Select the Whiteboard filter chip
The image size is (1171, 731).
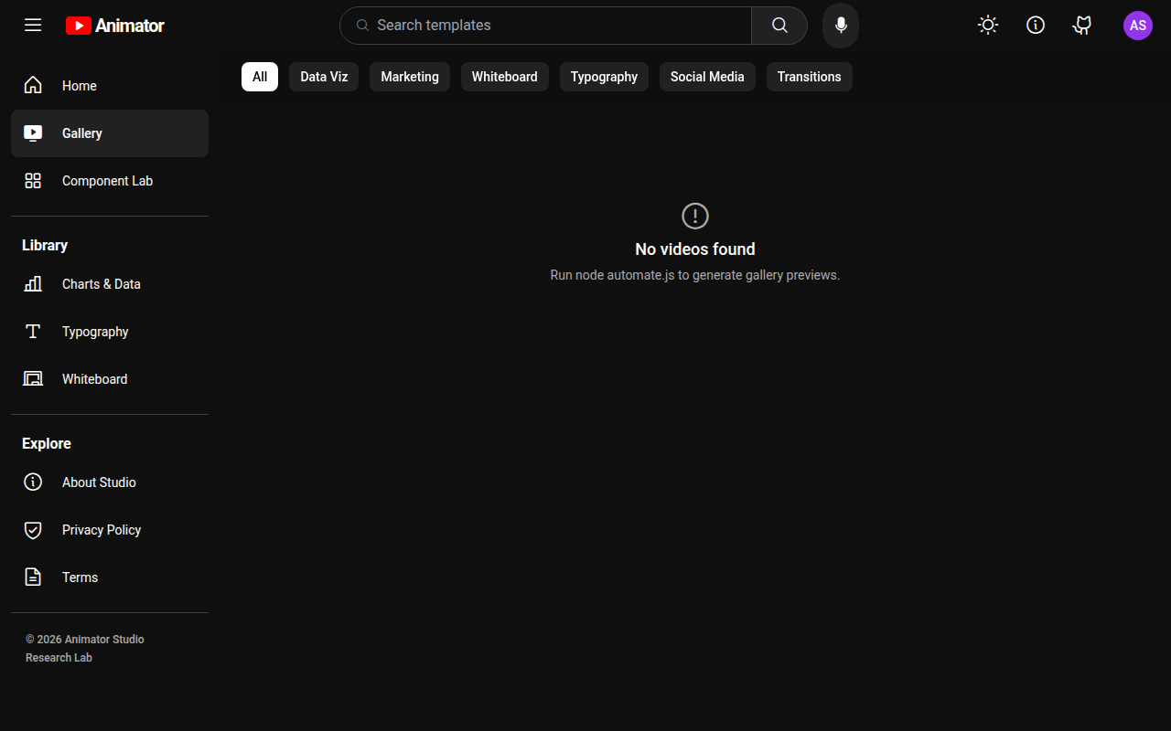[x=505, y=77]
